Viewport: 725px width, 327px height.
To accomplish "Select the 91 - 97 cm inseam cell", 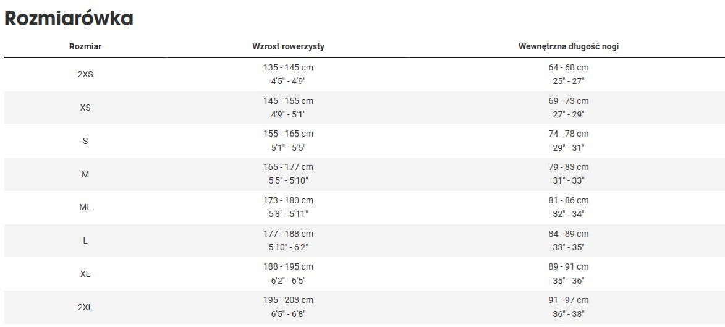I will [x=568, y=300].
